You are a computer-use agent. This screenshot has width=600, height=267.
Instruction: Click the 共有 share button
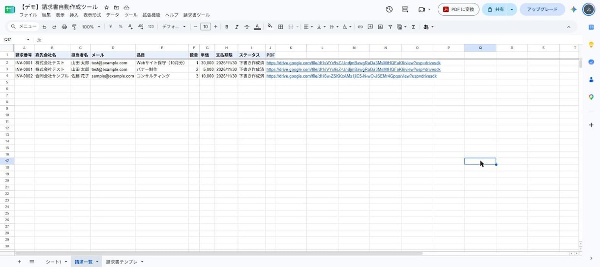tap(495, 9)
